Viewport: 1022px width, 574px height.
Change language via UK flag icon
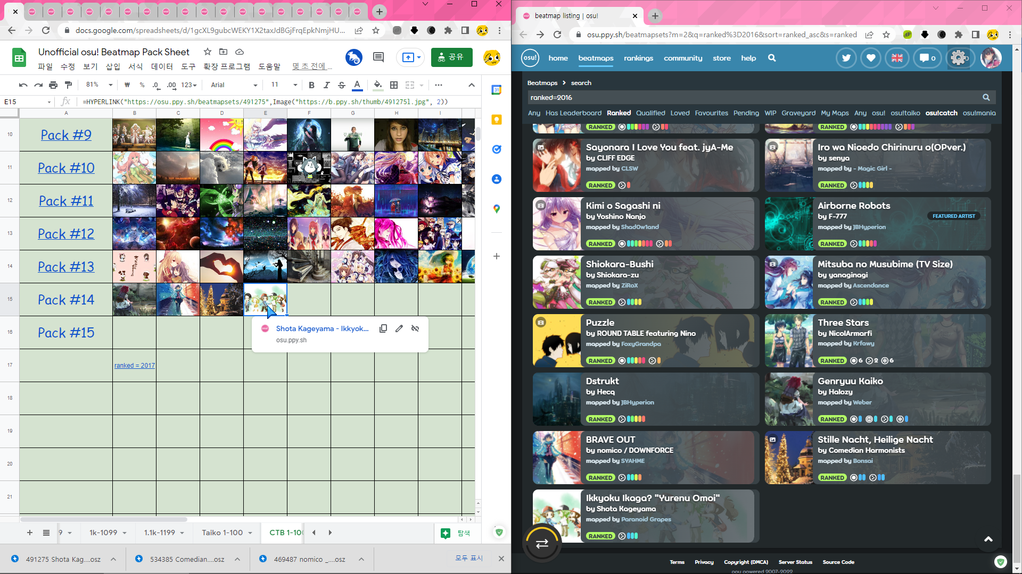tap(897, 58)
